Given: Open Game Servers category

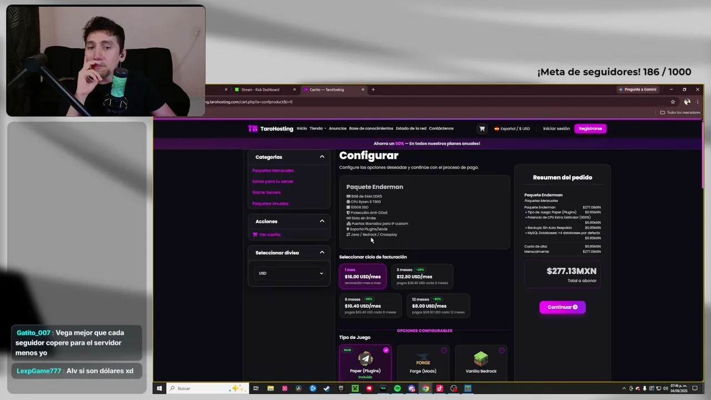Looking at the screenshot, I should click(266, 192).
